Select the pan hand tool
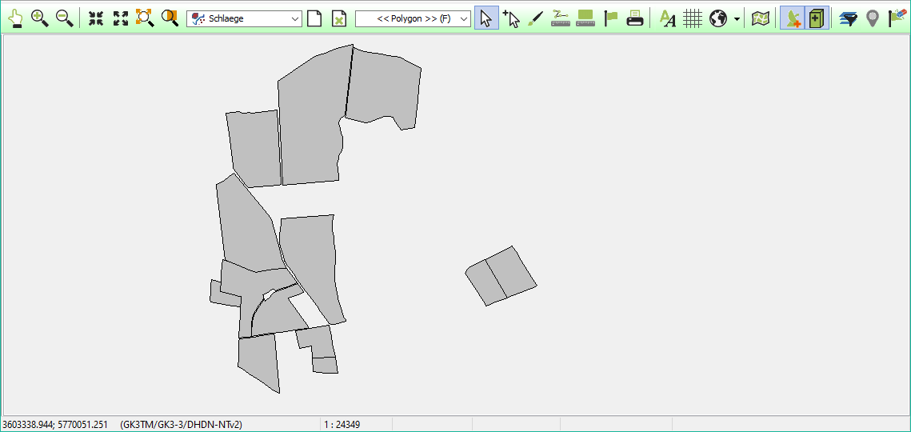The image size is (911, 432). pos(14,18)
